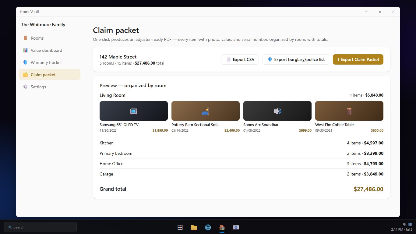Click the Settings gear icon
Image resolution: width=416 pixels, height=234 pixels.
pos(25,87)
